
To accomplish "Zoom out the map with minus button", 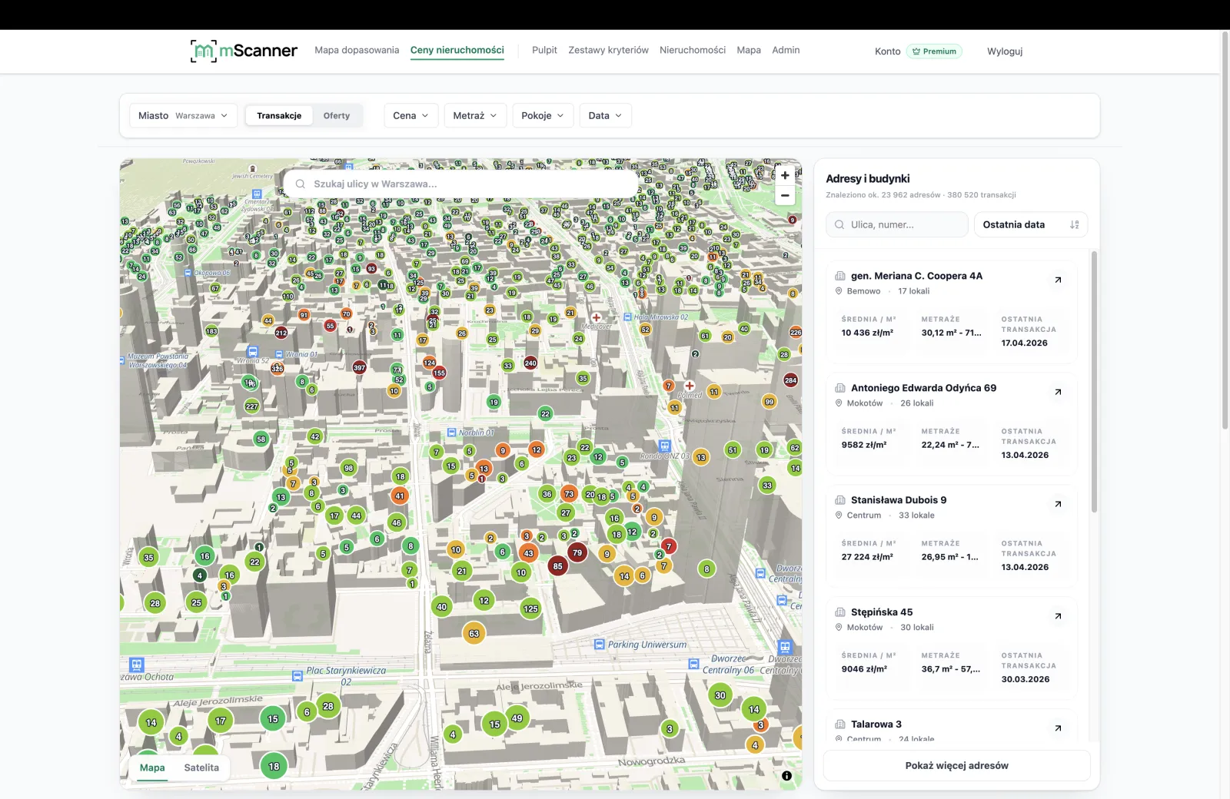I will pyautogui.click(x=785, y=195).
